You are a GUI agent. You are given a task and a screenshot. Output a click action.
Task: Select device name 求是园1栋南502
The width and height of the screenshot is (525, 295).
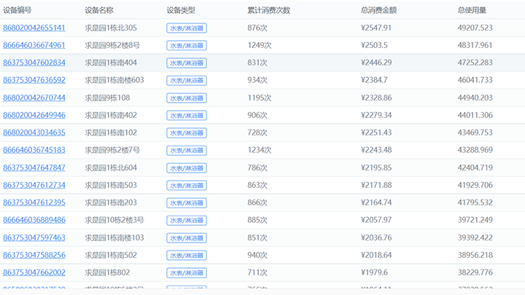point(111,255)
